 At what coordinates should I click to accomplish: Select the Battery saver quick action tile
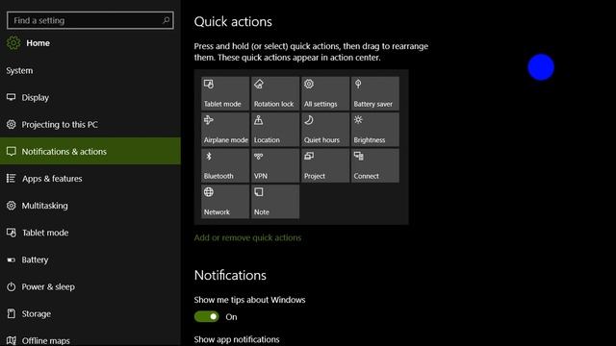pos(374,93)
